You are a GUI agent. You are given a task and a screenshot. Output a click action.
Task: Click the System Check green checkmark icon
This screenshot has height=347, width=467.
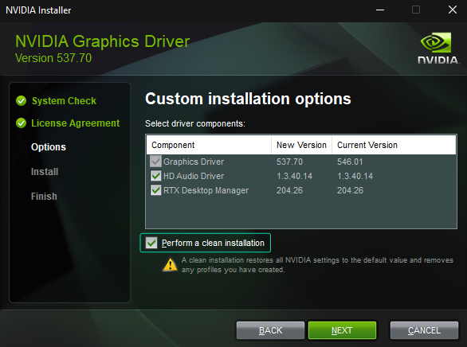click(22, 101)
